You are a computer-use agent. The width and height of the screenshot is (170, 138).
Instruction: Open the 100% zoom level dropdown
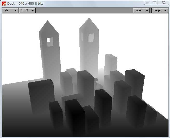(x=27, y=10)
